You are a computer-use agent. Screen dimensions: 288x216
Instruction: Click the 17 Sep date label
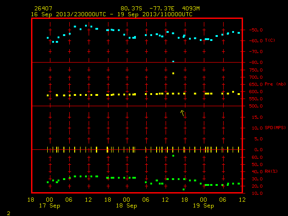tap(49, 206)
